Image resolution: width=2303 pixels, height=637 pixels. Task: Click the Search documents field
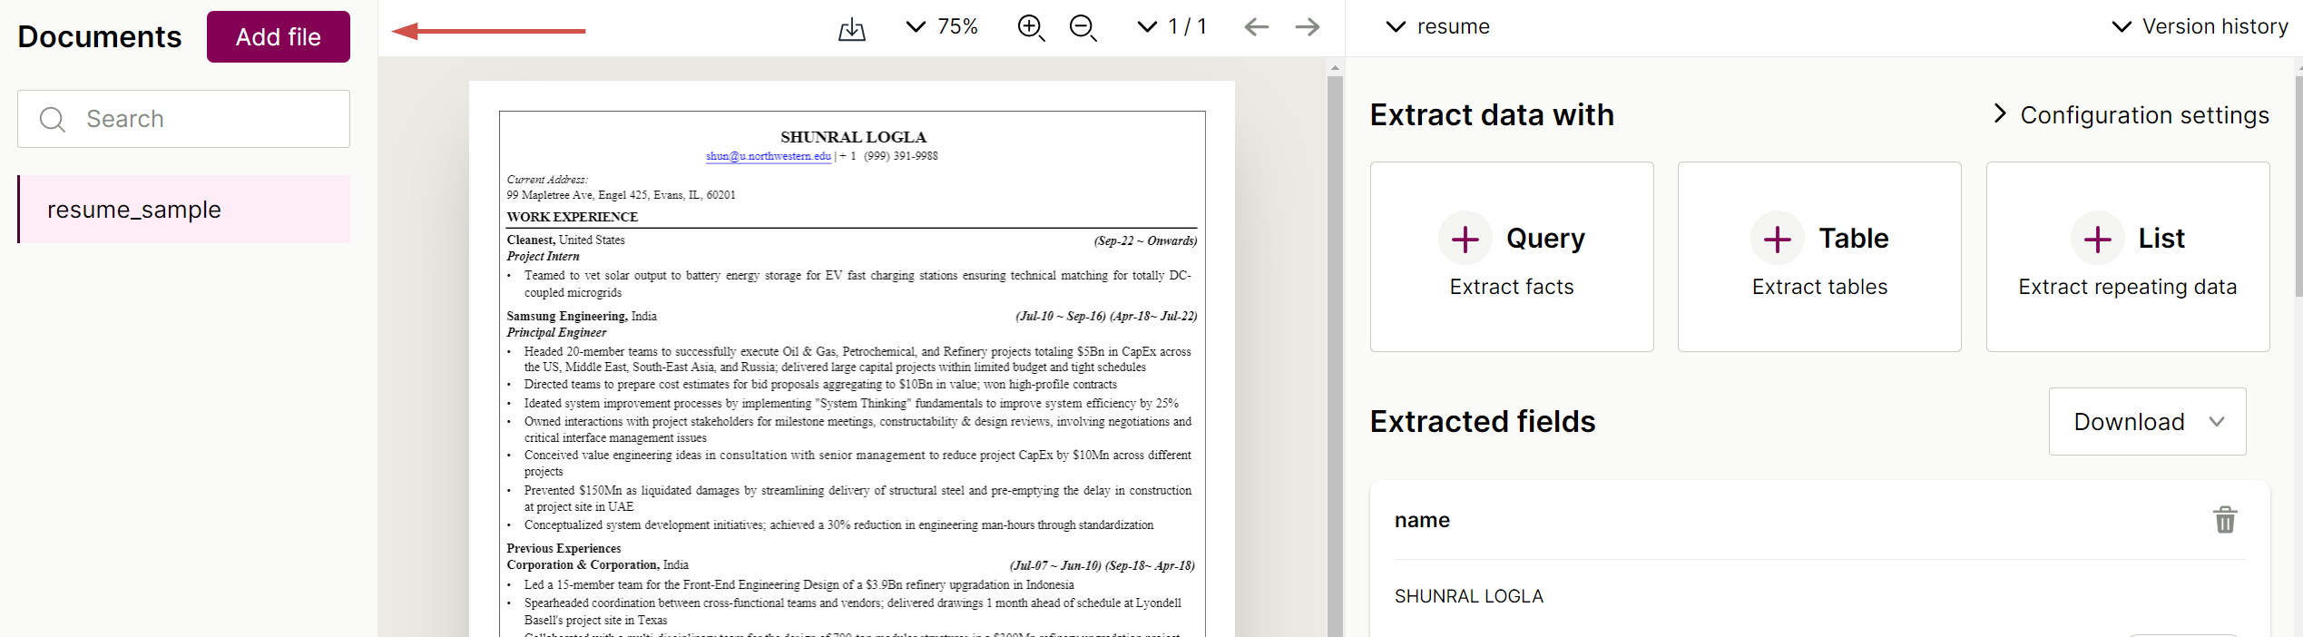tap(183, 119)
